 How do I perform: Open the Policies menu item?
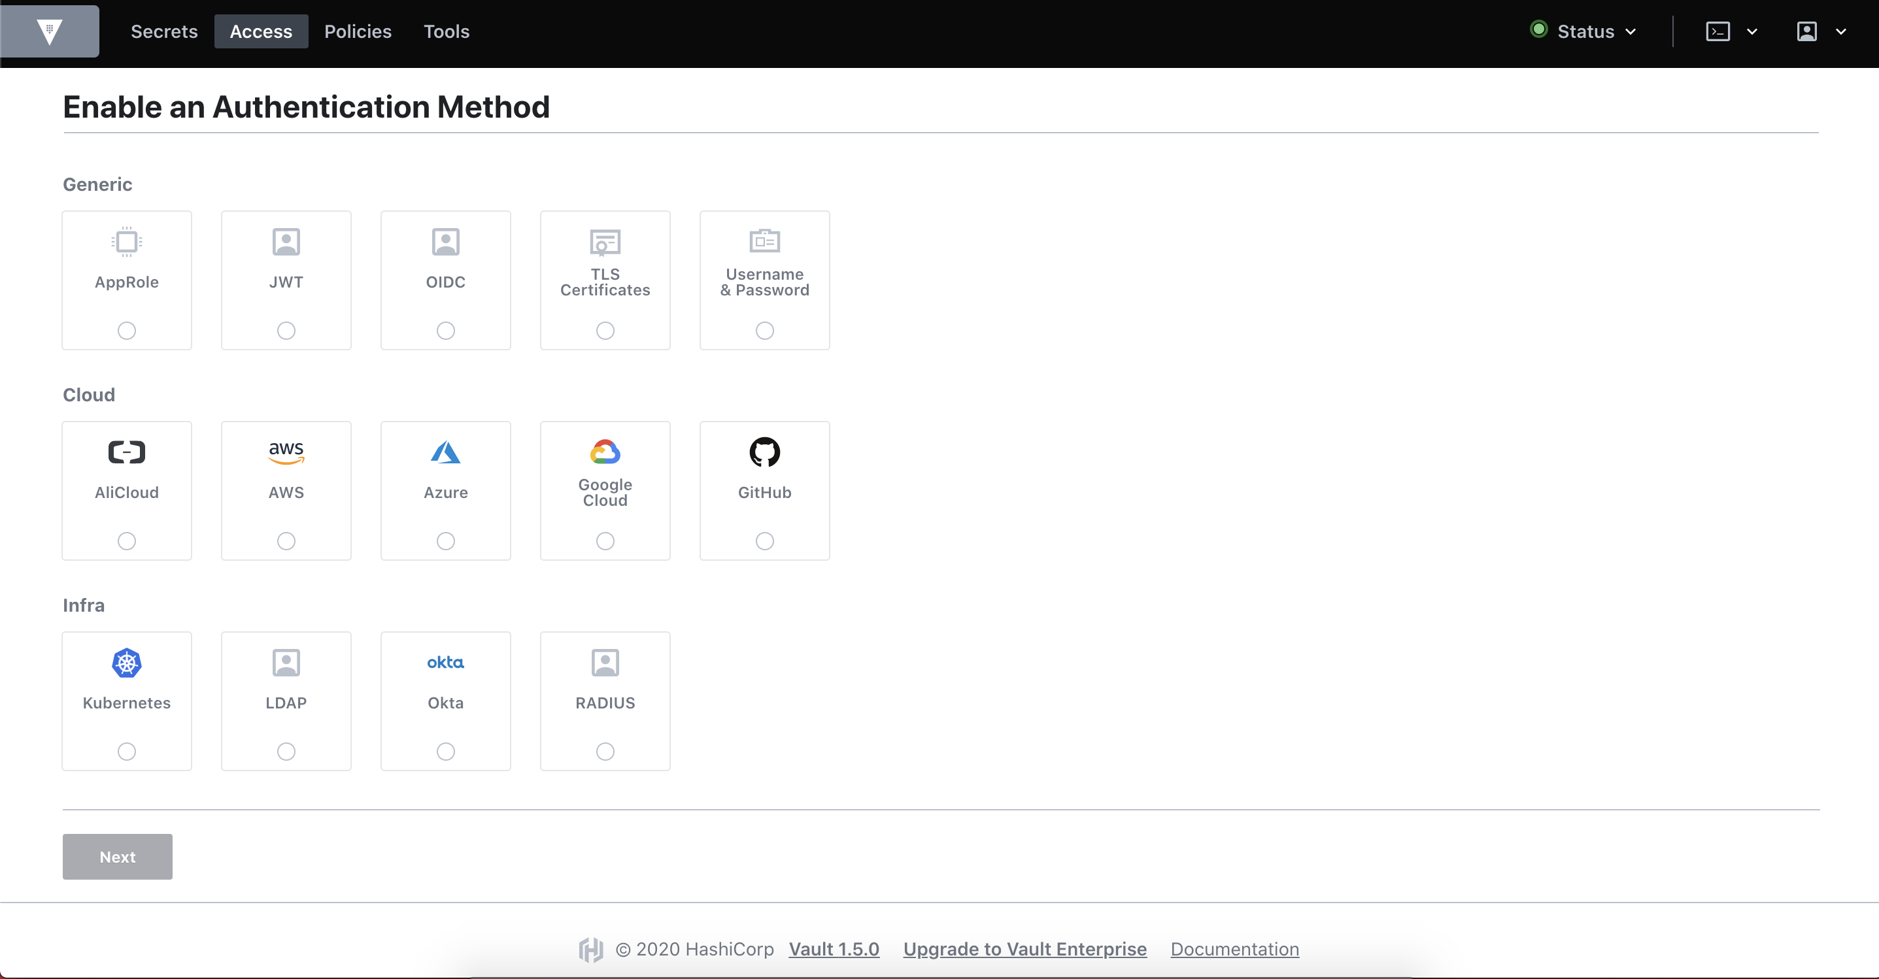358,31
